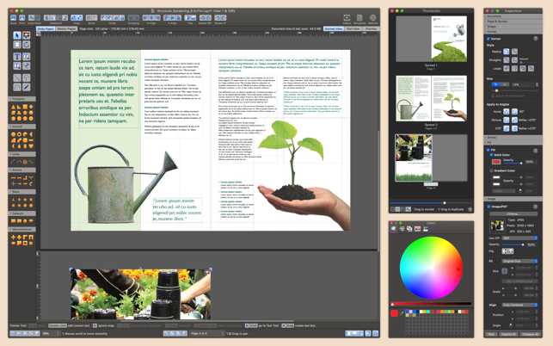The width and height of the screenshot is (553, 346).
Task: Switch to the Master Pages tab
Action: click(66, 28)
